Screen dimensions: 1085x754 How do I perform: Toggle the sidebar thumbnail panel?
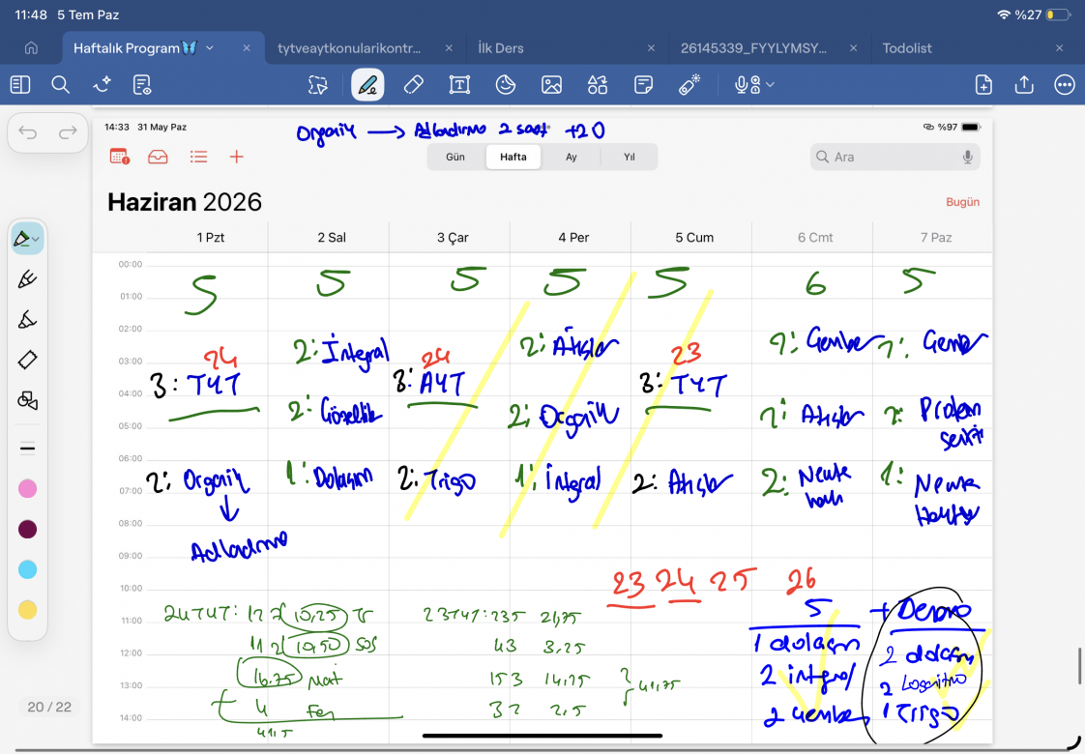click(x=20, y=85)
